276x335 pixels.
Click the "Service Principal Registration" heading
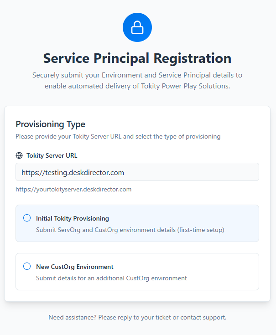137,58
